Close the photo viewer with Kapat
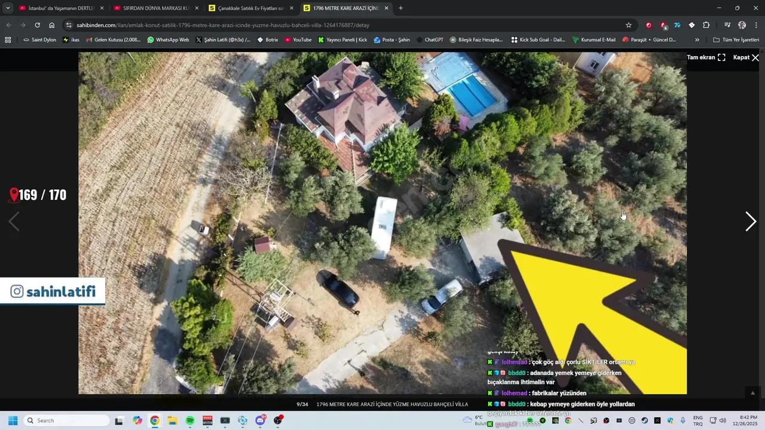This screenshot has width=765, height=430. [746, 57]
